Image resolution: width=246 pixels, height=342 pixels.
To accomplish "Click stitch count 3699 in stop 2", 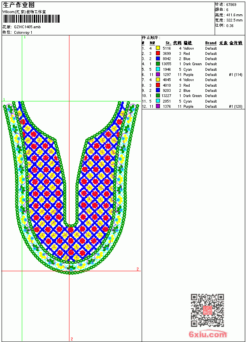I will coord(167,54).
